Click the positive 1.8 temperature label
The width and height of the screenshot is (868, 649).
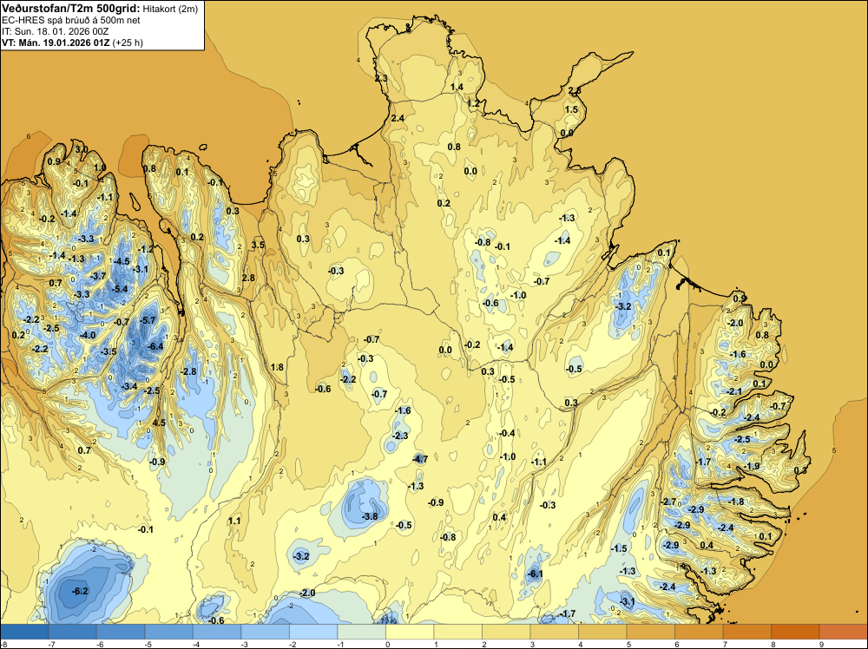point(277,367)
